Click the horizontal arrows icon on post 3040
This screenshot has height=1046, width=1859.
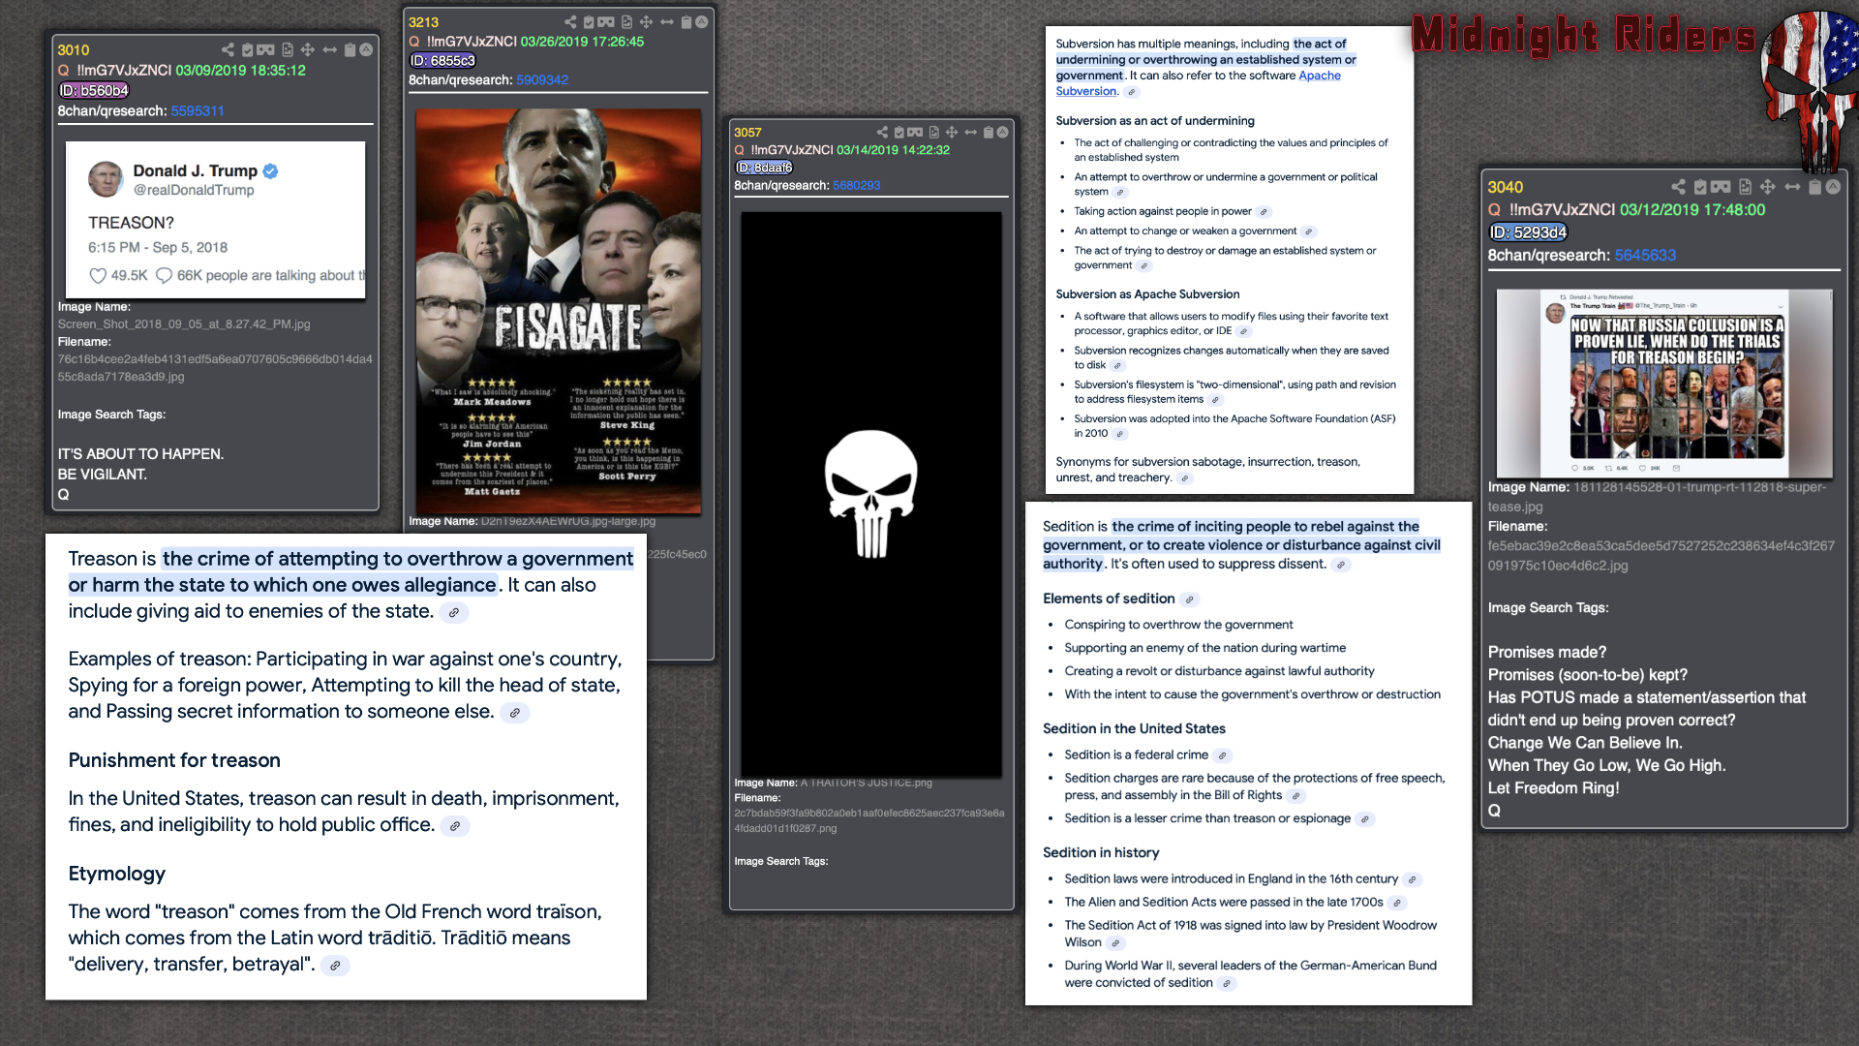pyautogui.click(x=1792, y=186)
